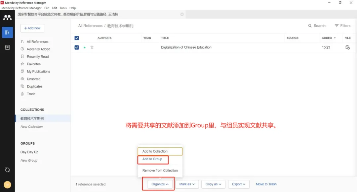Click the Recently Read bookmark icon
Screen dimensions: 357x192
(22, 56)
